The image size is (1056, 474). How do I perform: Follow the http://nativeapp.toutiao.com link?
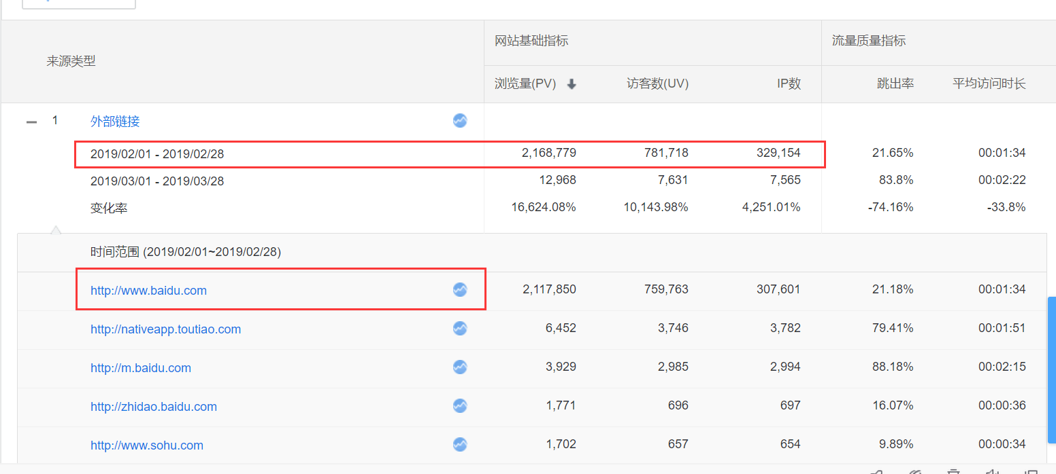point(165,329)
